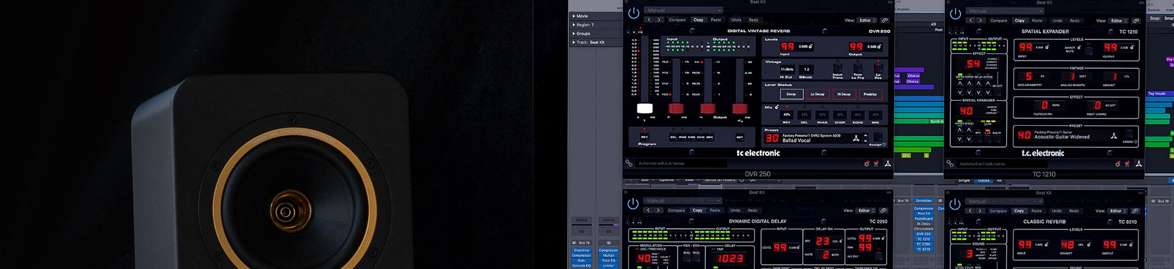Open Manual preset dropdown in TC 8210 window
Viewport: 1174px width, 269px height.
tap(1005, 201)
